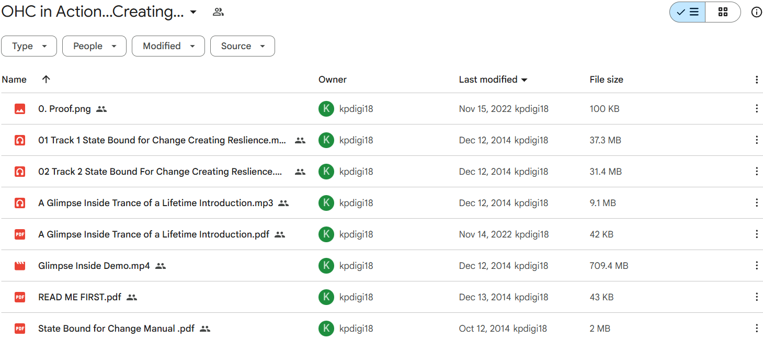
Task: Expand the People filter dropdown
Action: [x=94, y=46]
